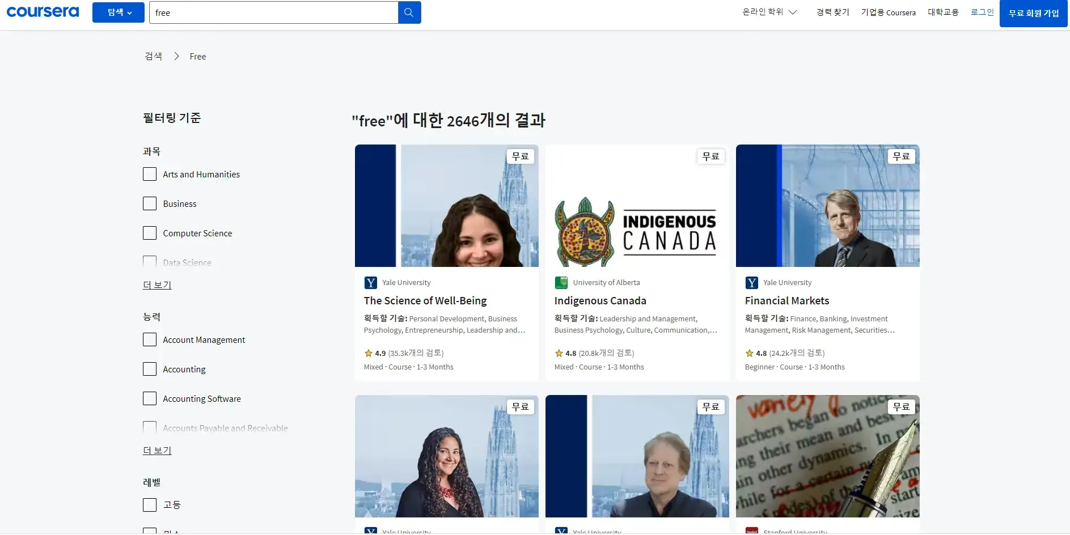Go to 대학교용 page

pyautogui.click(x=943, y=12)
